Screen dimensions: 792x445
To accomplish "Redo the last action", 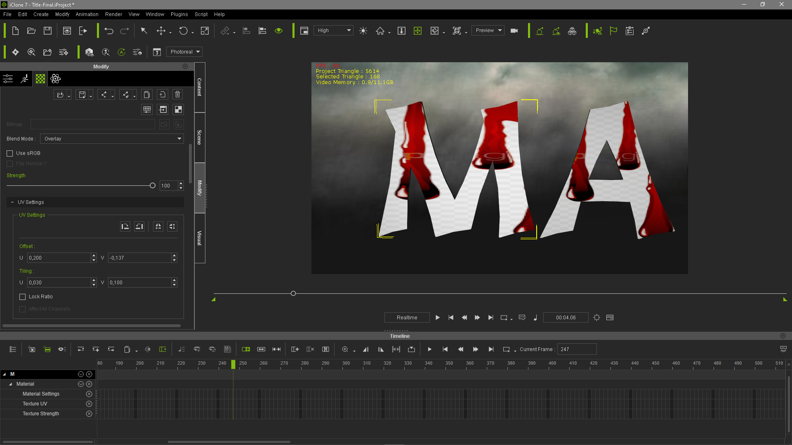I will pyautogui.click(x=125, y=30).
